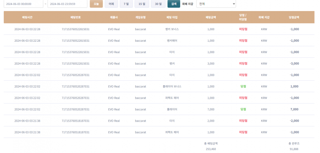Click the -2,000 win amount cell
The image size is (320, 153).
pyautogui.click(x=294, y=121)
